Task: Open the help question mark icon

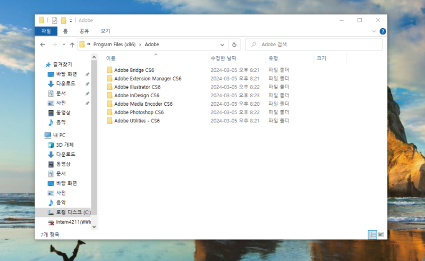Action: tap(382, 31)
